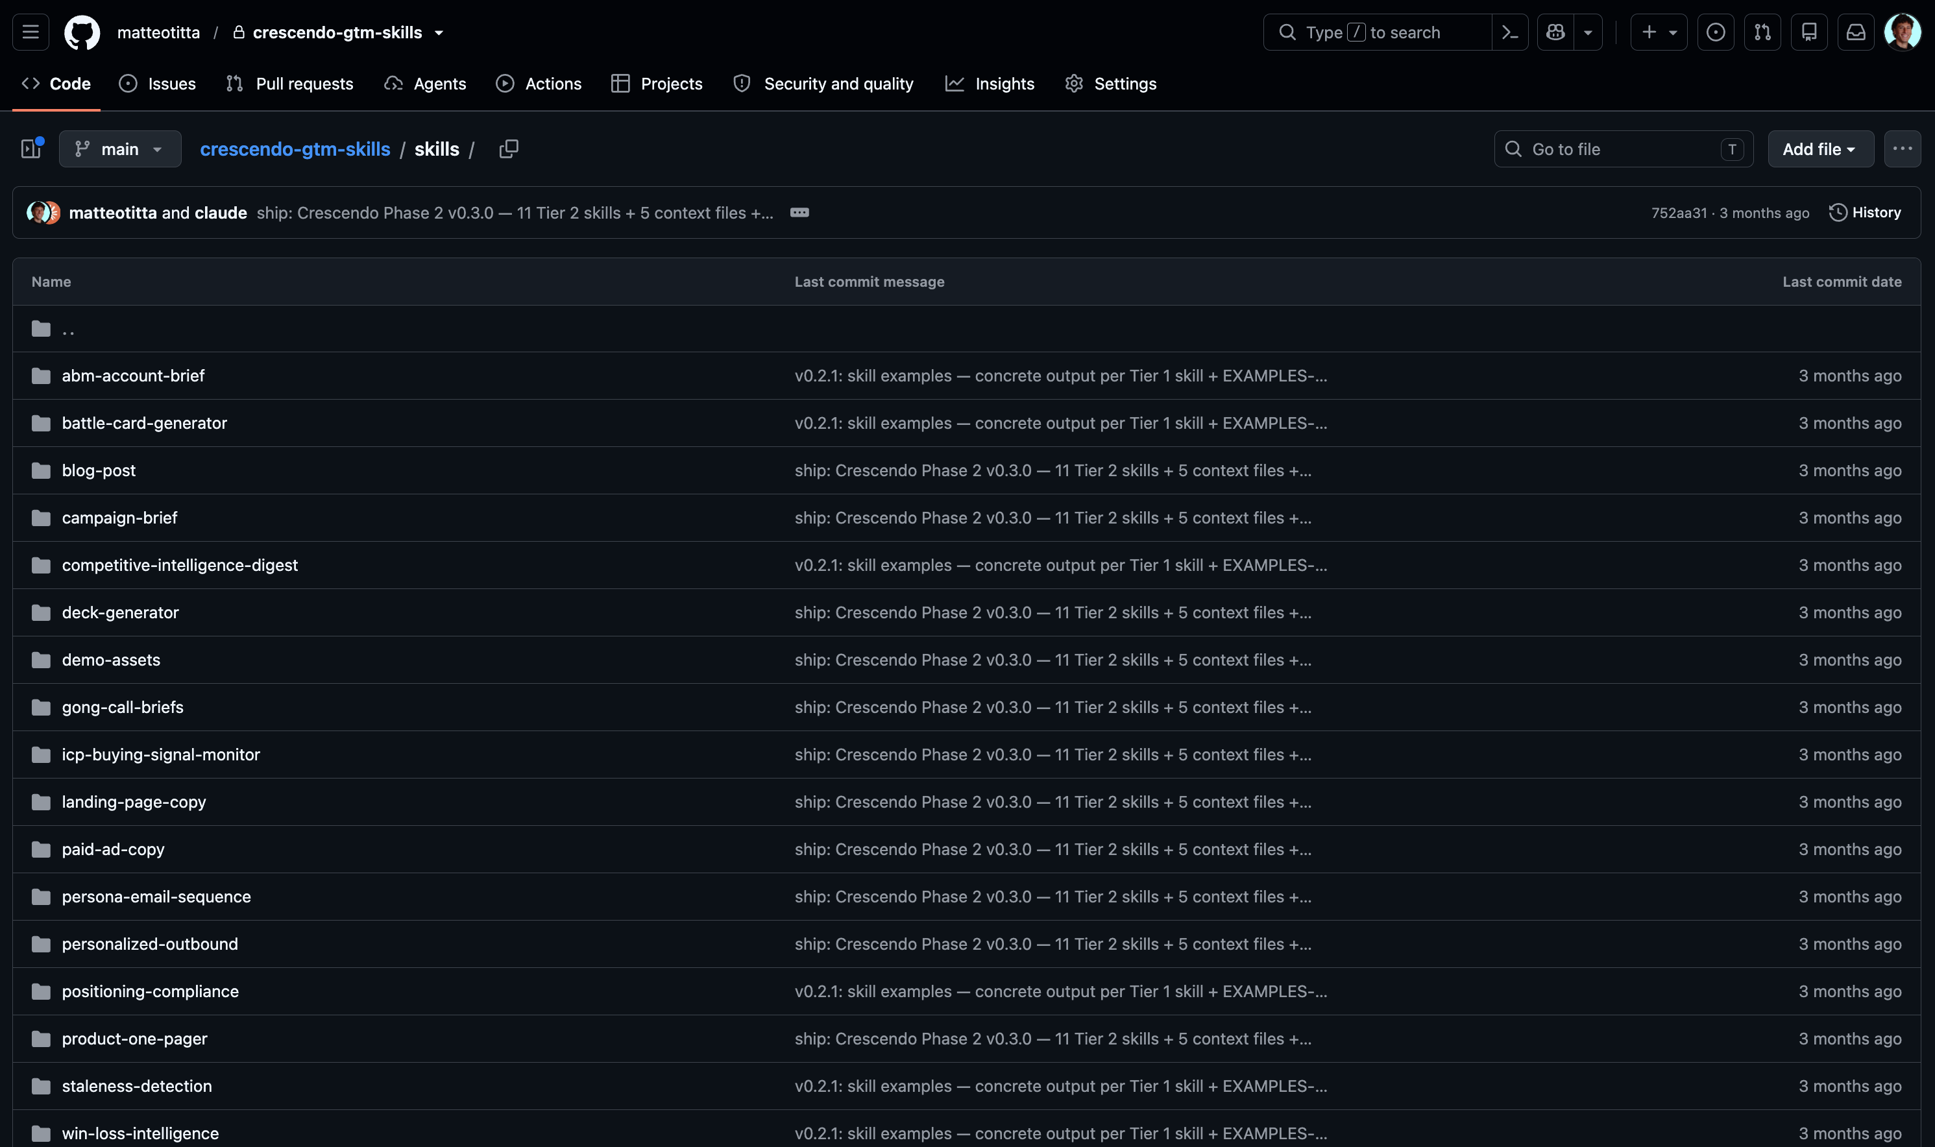Open the Create new plus menu
Screen dimensions: 1935x1147
tap(1659, 32)
